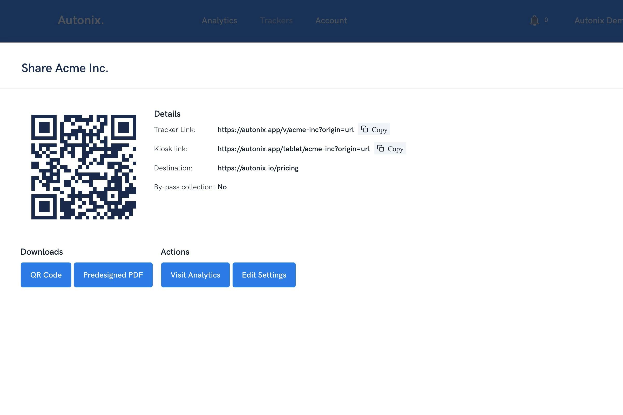This screenshot has width=623, height=415.
Task: Copy the Kiosk link using its Copy control
Action: click(x=390, y=148)
